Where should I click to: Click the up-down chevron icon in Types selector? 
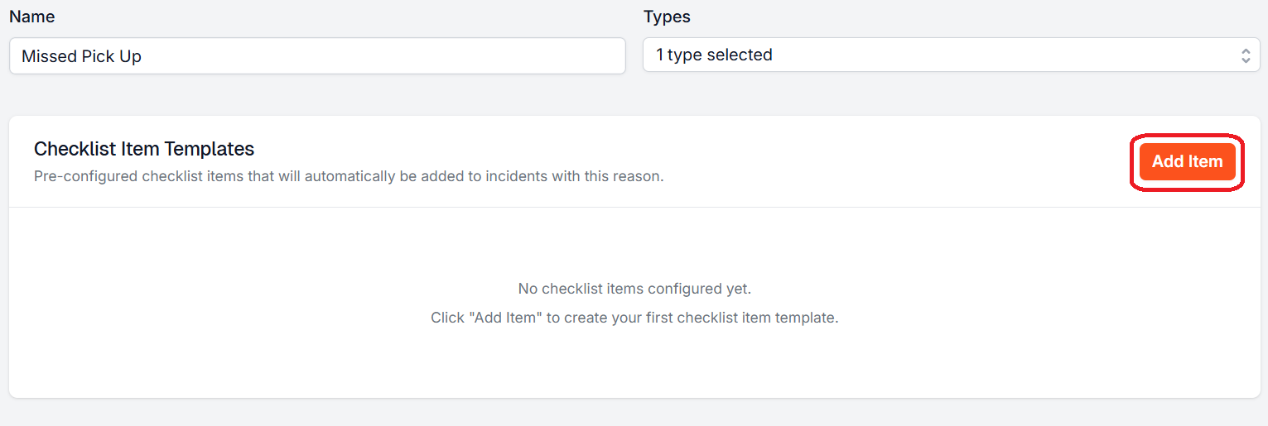(x=1245, y=55)
